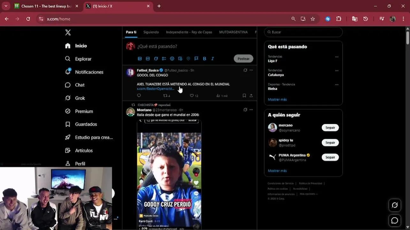The image size is (410, 230).
Task: Switch to Chosen 11 browser tab
Action: pos(47,6)
